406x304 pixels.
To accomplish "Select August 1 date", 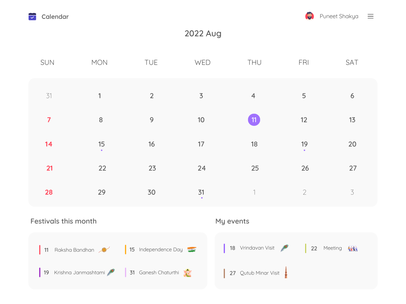I will pos(100,96).
